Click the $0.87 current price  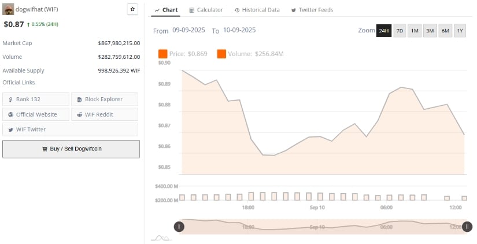coord(14,24)
